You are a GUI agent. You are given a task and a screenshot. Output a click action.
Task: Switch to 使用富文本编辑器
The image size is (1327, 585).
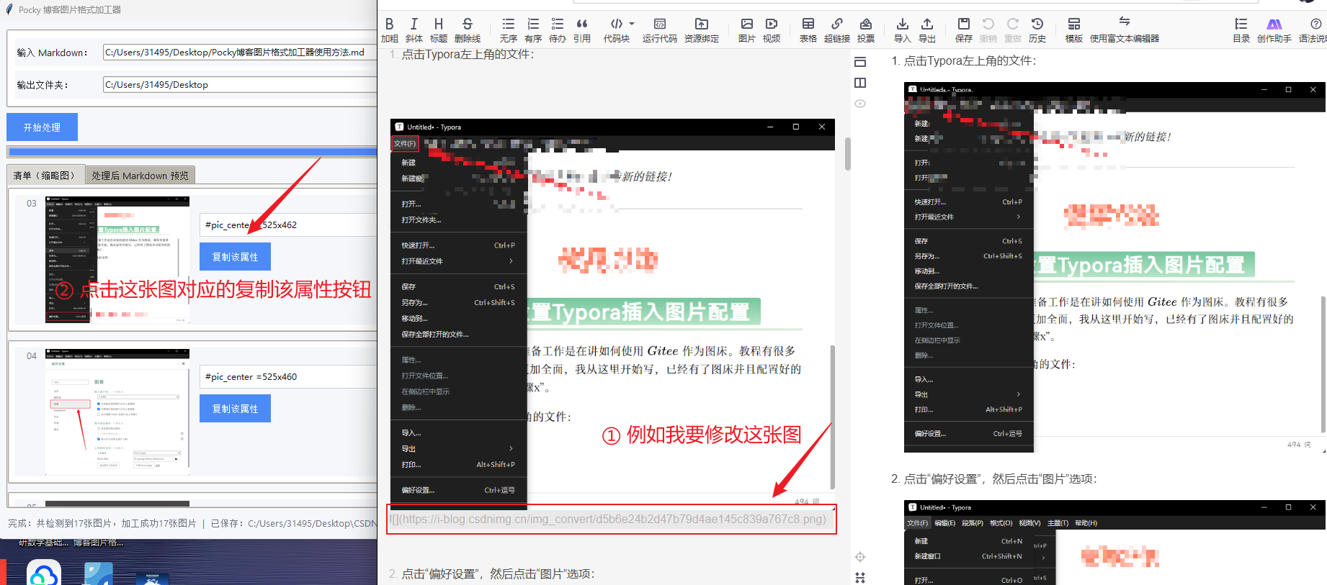coord(1125,30)
